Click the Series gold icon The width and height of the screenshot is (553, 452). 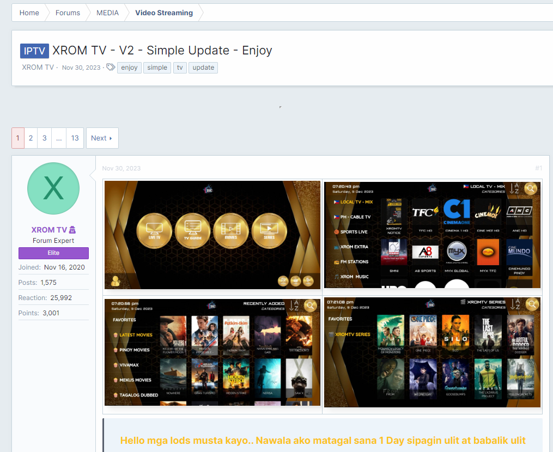coord(269,231)
